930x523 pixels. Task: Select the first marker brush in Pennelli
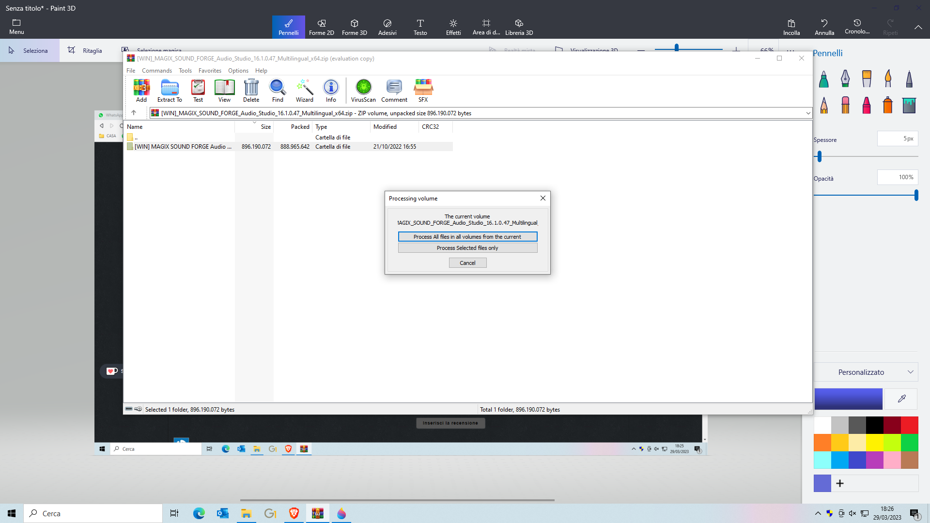[x=824, y=78]
